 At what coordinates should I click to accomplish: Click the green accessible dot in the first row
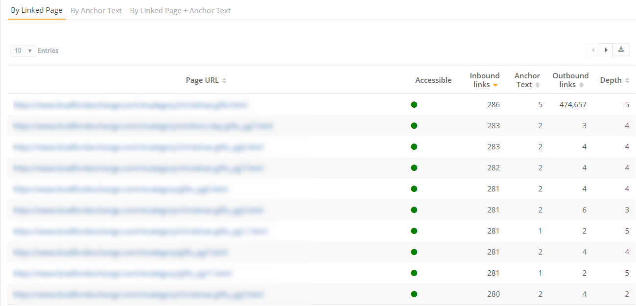pyautogui.click(x=414, y=104)
